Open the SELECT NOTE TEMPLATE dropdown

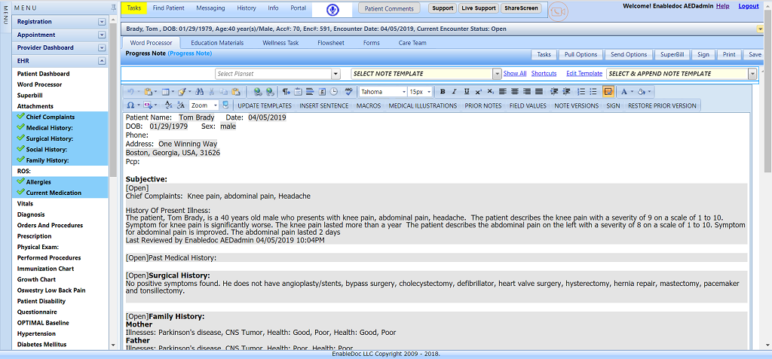pyautogui.click(x=497, y=74)
